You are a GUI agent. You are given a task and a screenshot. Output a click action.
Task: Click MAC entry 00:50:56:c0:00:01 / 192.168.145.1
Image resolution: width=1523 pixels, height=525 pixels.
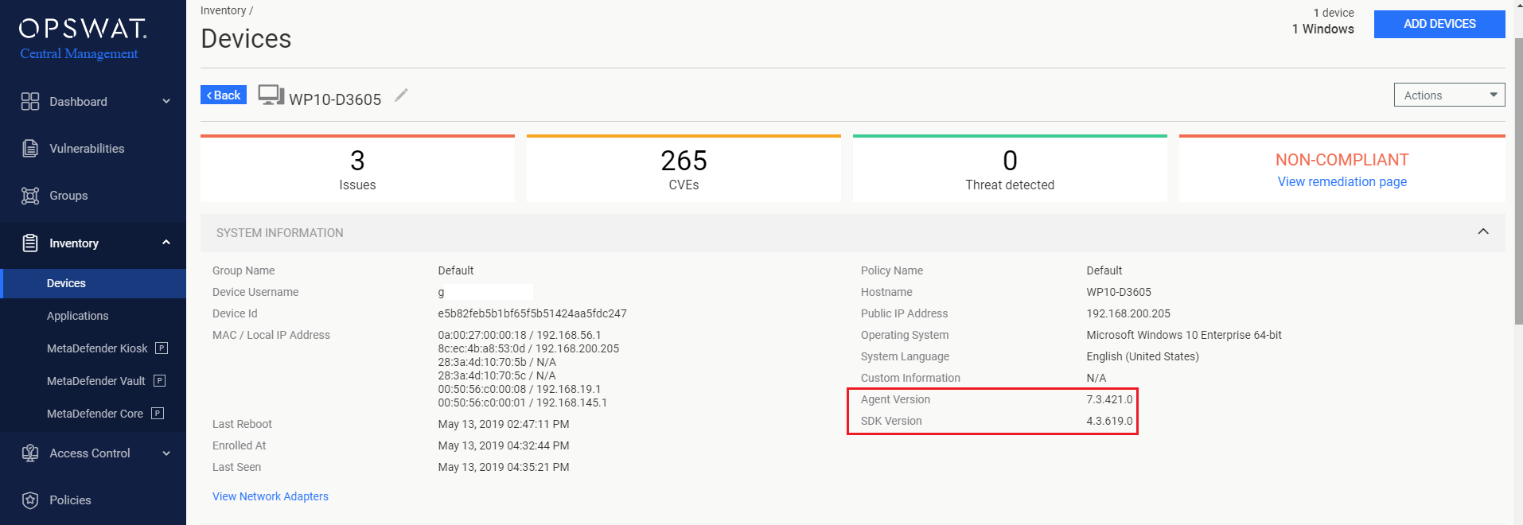tap(522, 402)
